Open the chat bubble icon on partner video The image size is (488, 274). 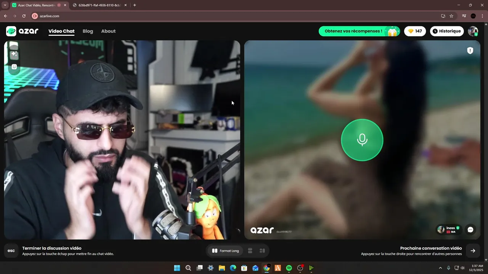pos(470,229)
